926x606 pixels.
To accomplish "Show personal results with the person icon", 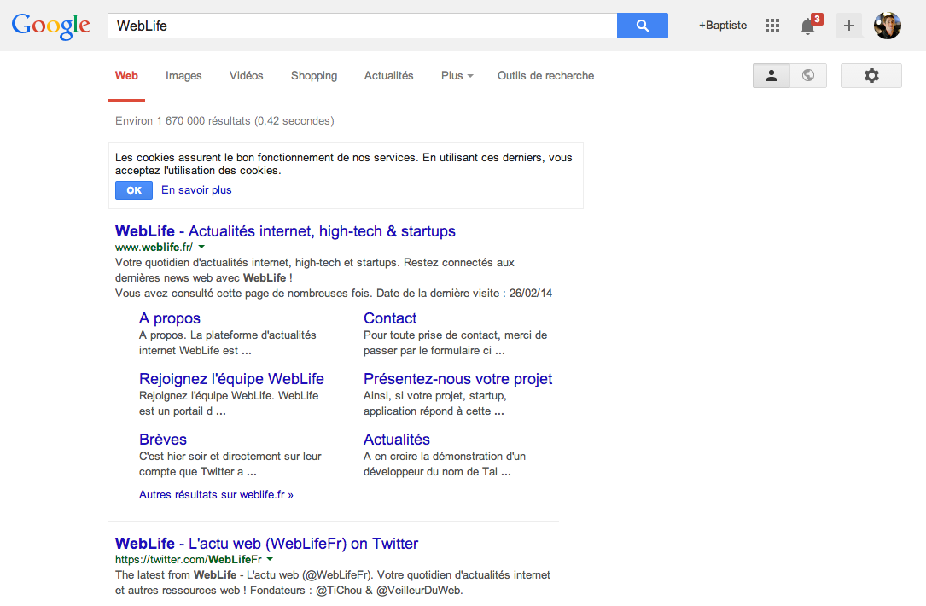I will [772, 76].
